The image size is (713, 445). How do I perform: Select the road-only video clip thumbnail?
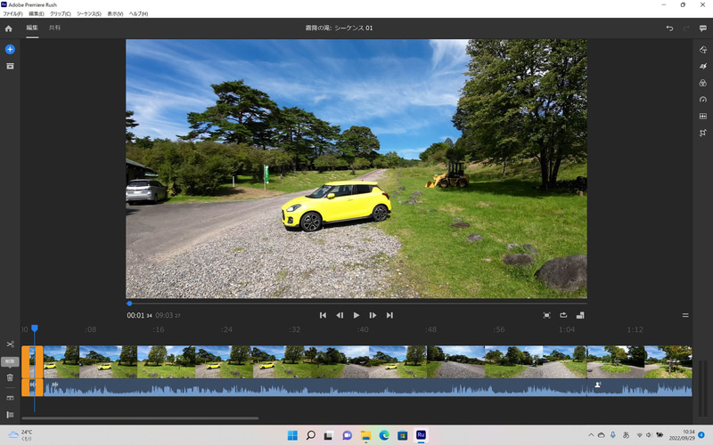point(455,362)
